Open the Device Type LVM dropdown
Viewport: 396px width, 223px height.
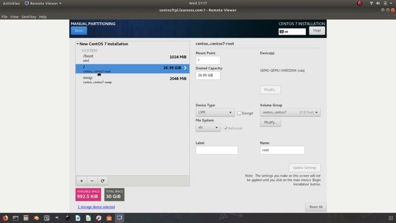coord(215,112)
